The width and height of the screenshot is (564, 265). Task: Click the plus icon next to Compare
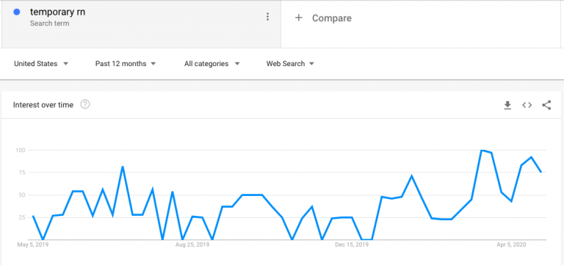point(299,18)
